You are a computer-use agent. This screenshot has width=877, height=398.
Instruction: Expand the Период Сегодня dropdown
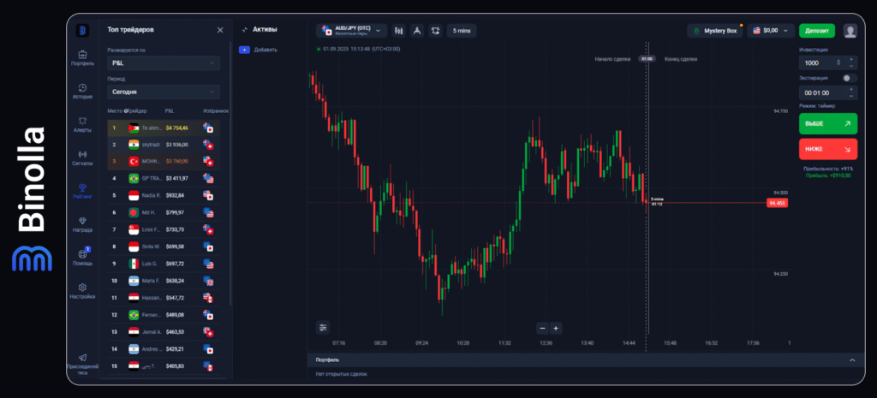point(164,92)
